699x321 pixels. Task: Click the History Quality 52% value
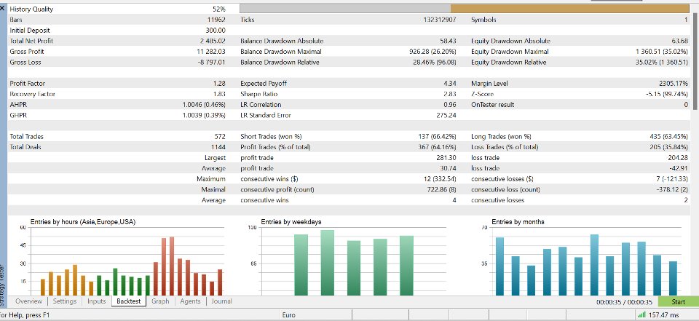click(x=219, y=9)
